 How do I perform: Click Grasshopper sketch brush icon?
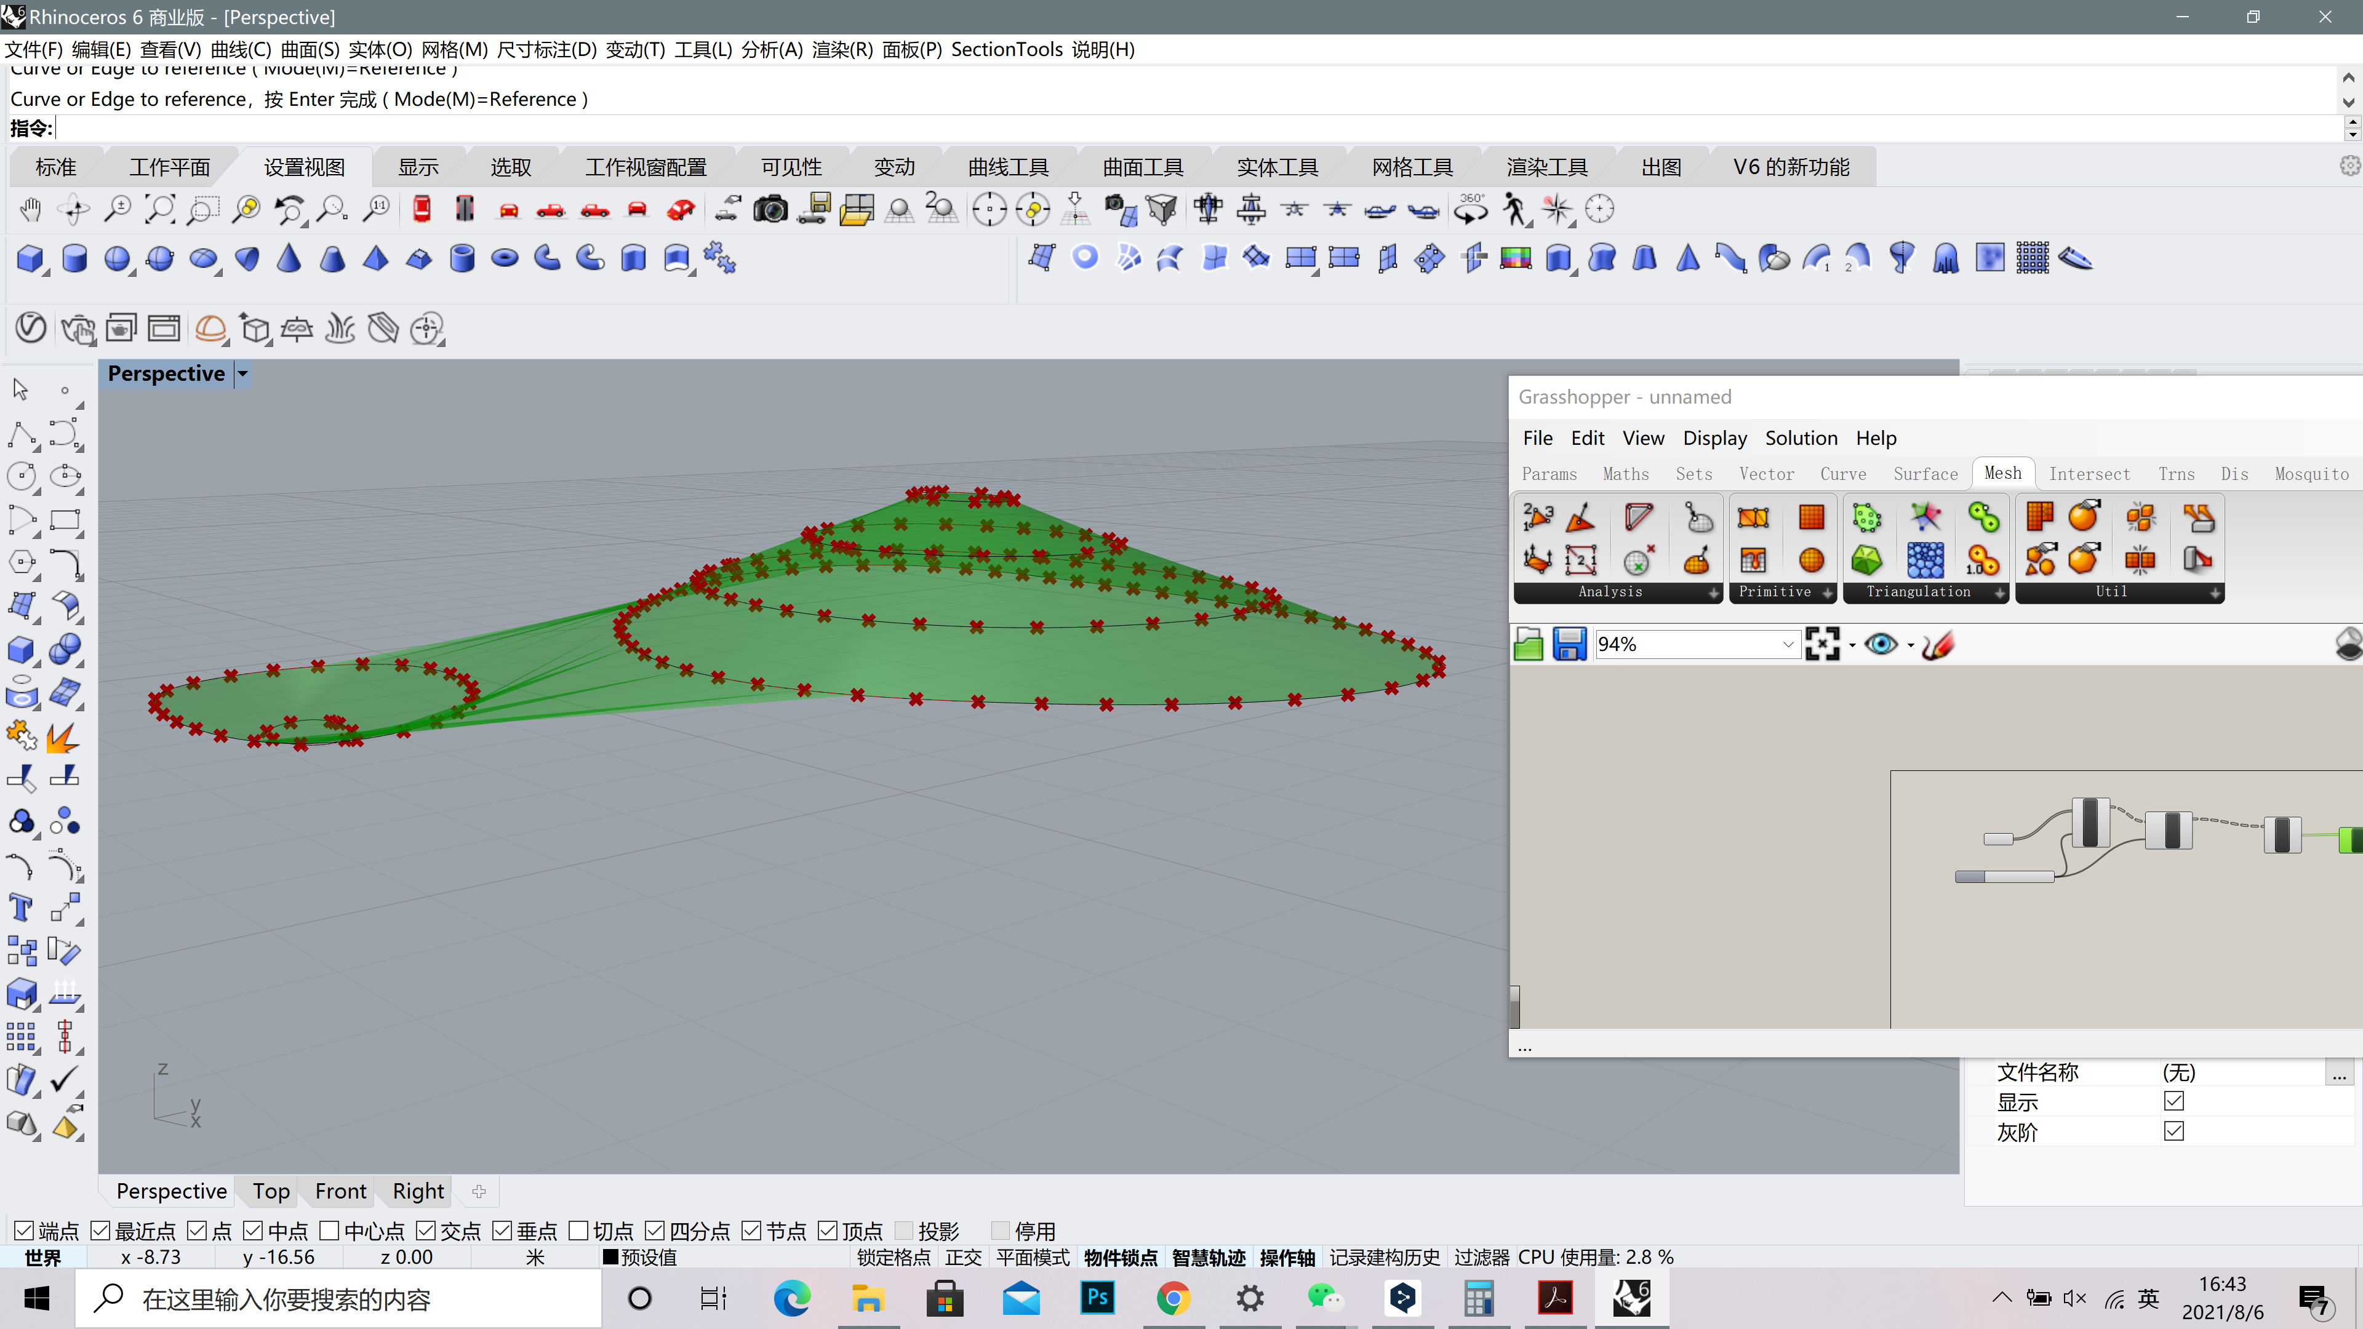pyautogui.click(x=1938, y=645)
